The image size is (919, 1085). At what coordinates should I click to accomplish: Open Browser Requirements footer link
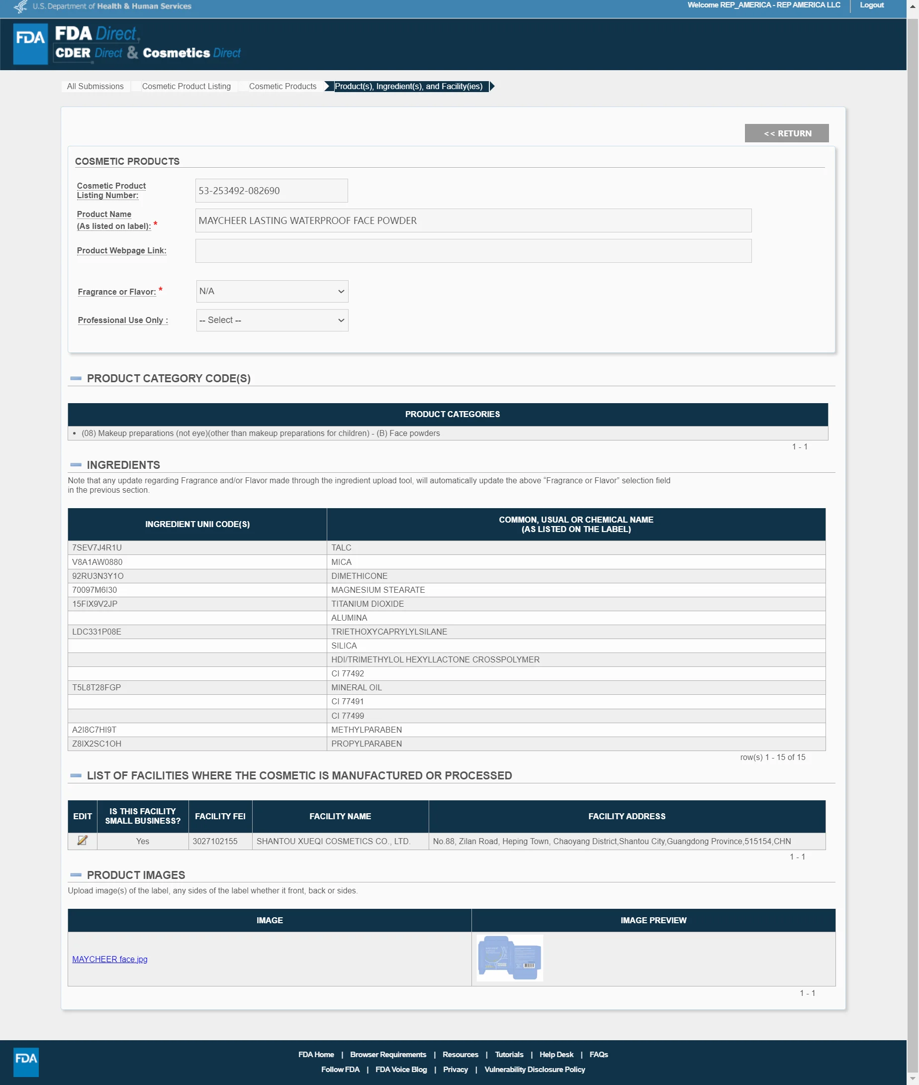[388, 1055]
